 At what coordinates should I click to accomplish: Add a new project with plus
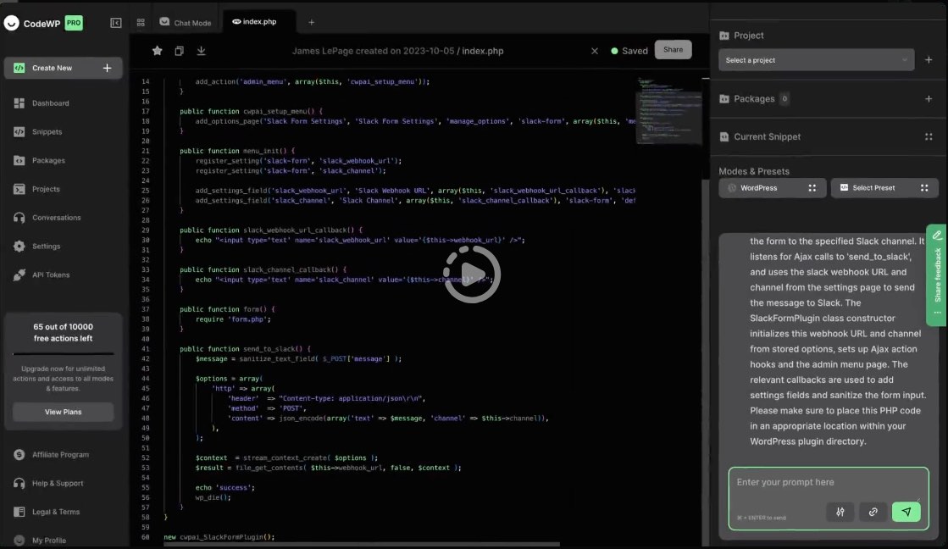(x=929, y=60)
